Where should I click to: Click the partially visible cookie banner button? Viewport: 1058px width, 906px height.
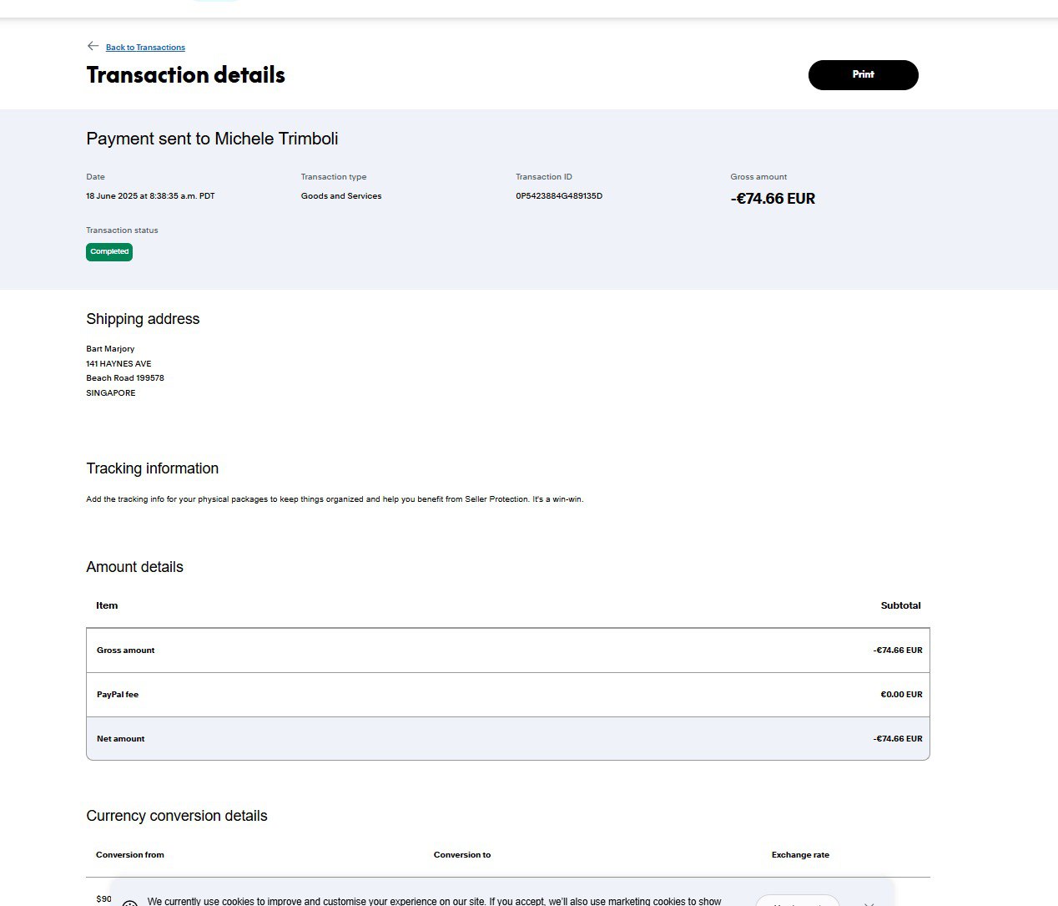[797, 902]
